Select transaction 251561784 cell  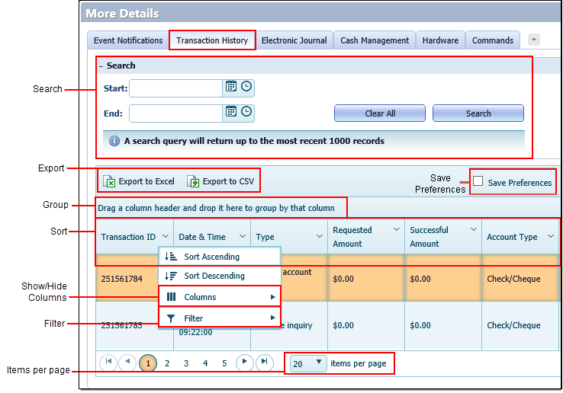click(122, 279)
